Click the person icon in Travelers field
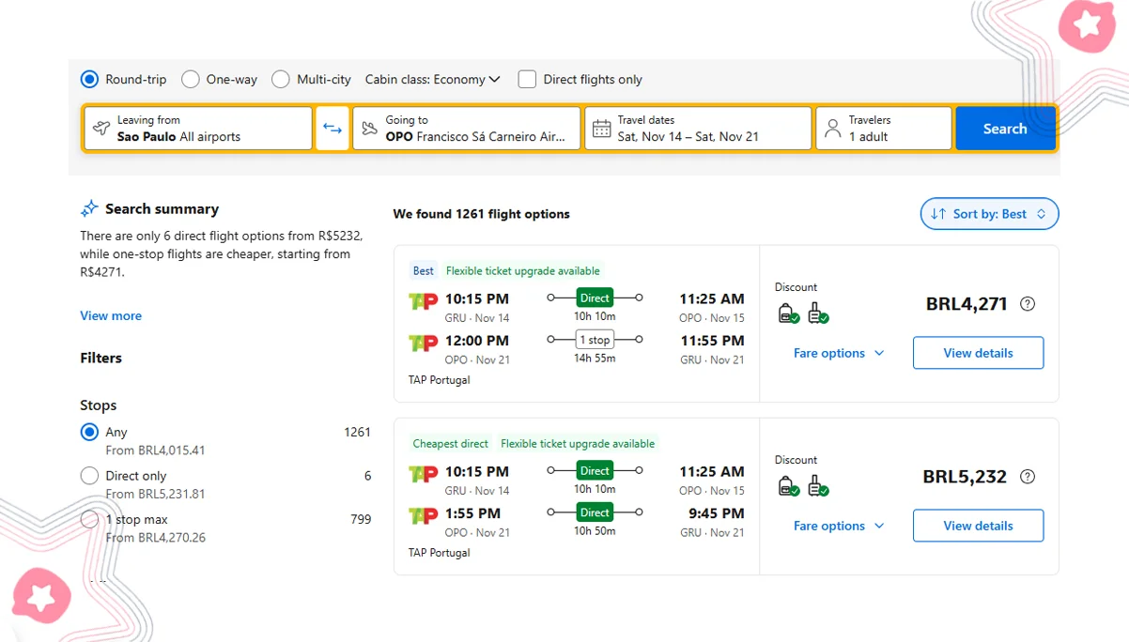Viewport: 1129px width, 642px height. (832, 129)
